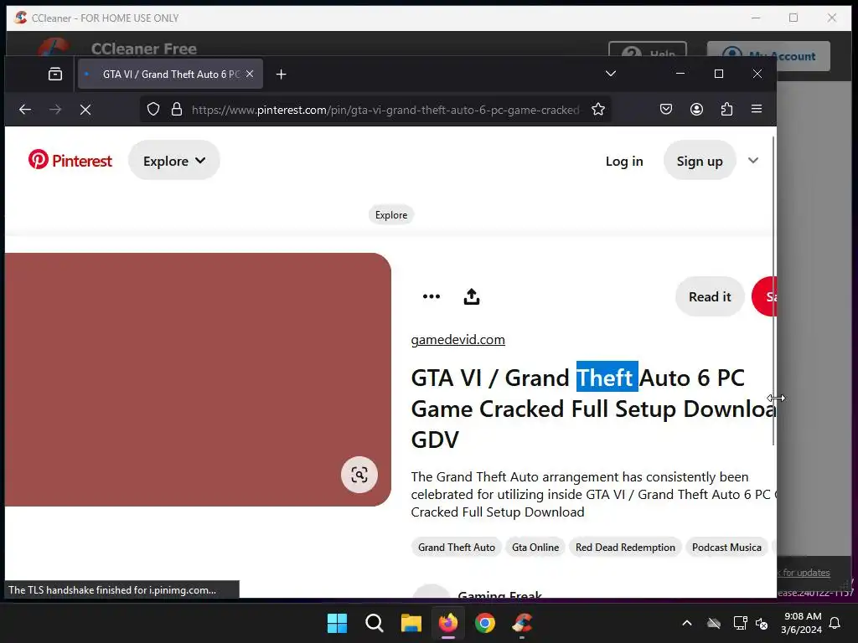858x643 pixels.
Task: Click the pin description paragraph
Action: click(x=593, y=494)
